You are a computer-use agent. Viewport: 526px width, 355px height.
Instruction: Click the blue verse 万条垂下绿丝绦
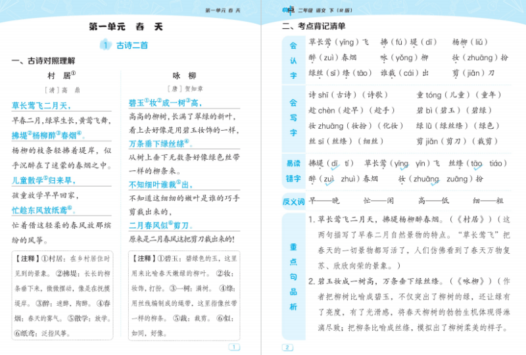[159, 143]
